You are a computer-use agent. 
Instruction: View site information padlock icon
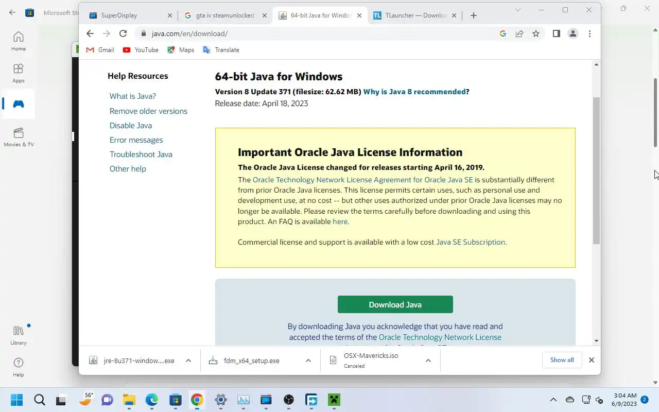[x=143, y=33]
